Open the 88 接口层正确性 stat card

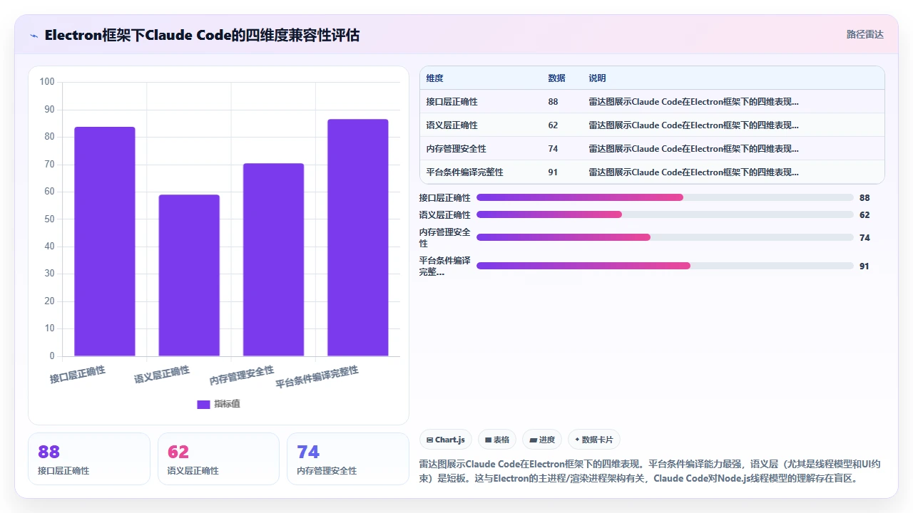coord(89,459)
